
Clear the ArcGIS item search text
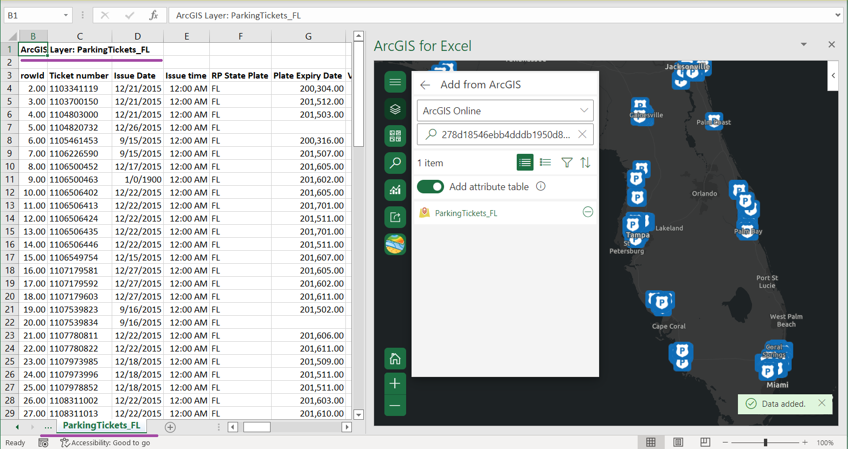point(582,134)
